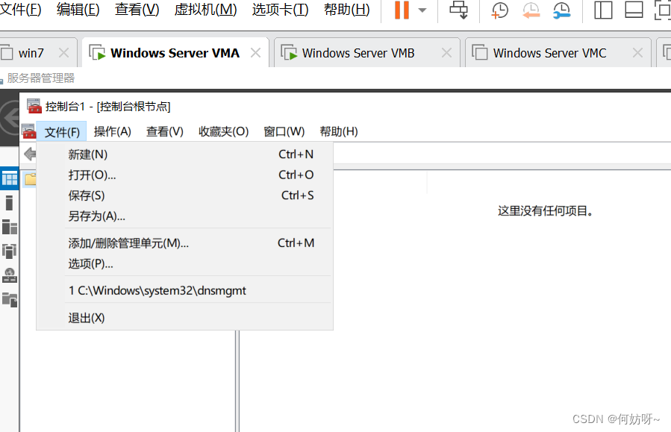This screenshot has height=432, width=671.
Task: Open VMware 文件(F) menu at top
Action: (20, 10)
